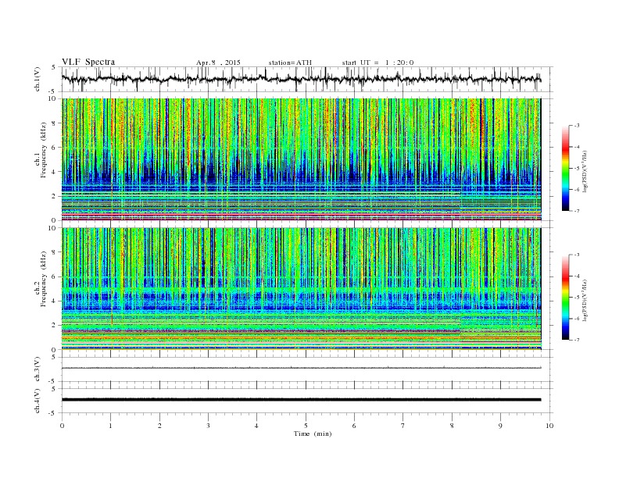Click time axis tick label "10" at bottom right

(x=549, y=426)
